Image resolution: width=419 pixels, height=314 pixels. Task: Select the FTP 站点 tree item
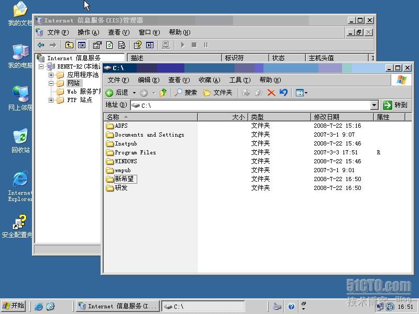pos(80,100)
